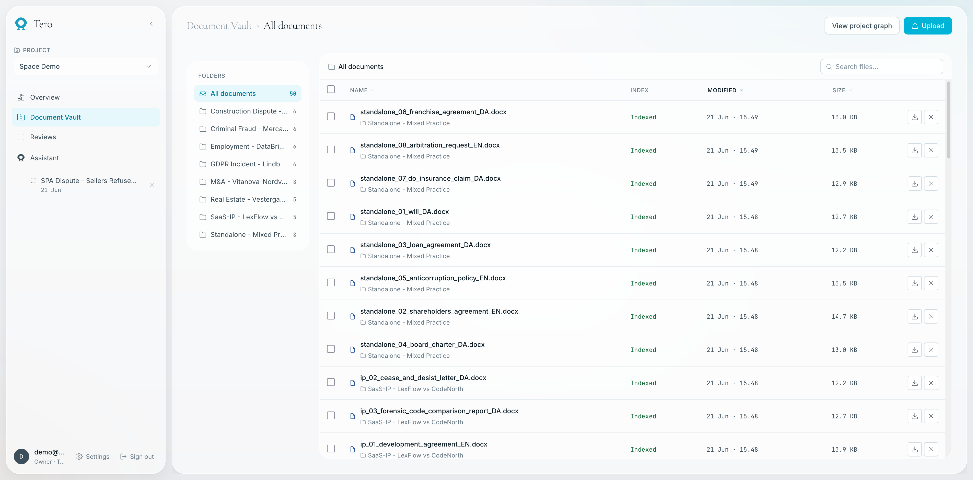Download standalone_08_arbitration_request_EN.docx
The image size is (973, 480).
[914, 151]
